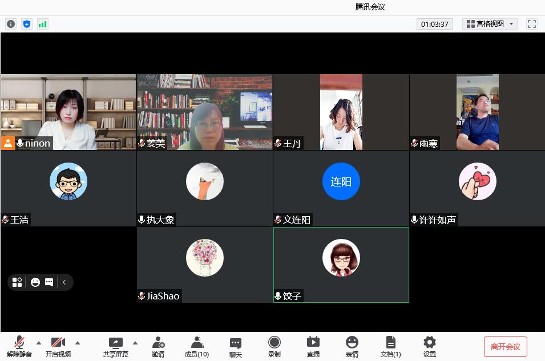Open the 直播 live streaming option
Screen dimensions: 545x361
tap(313, 346)
